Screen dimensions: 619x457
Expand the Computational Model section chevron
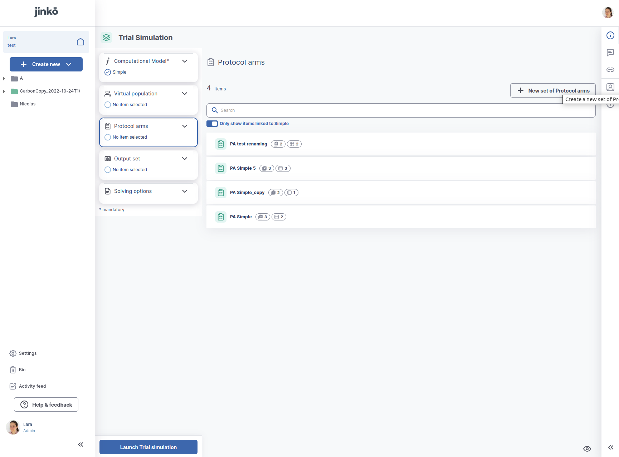(x=185, y=61)
